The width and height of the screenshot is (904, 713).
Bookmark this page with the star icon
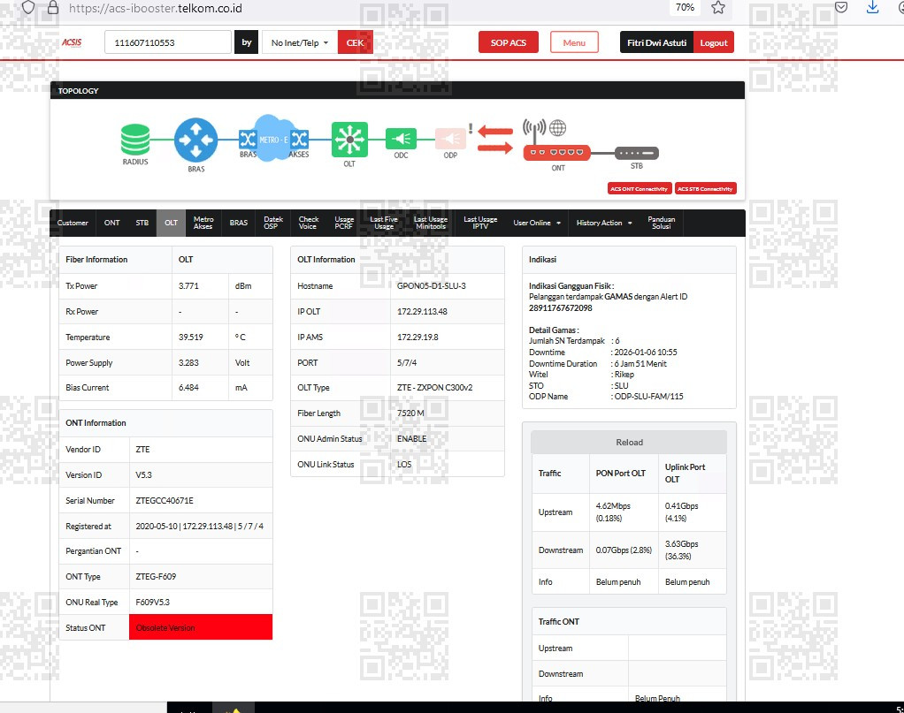717,7
